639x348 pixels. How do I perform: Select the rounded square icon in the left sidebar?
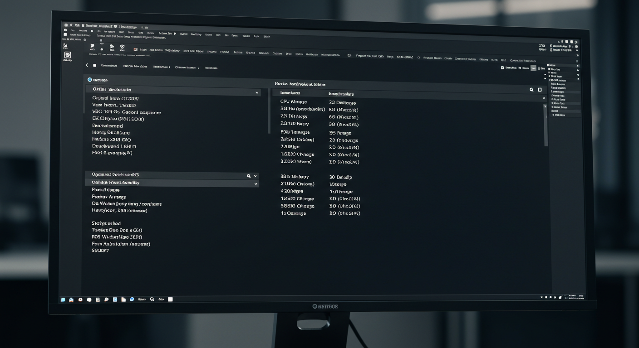68,55
